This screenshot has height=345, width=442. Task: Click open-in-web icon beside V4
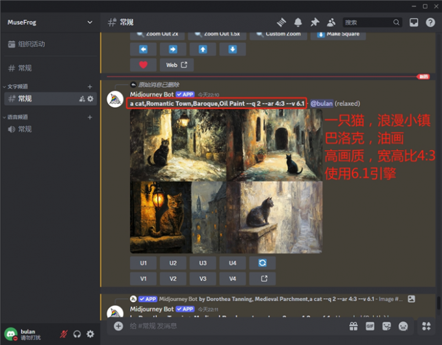[263, 279]
